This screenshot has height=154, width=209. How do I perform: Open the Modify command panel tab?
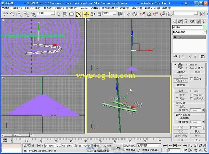pos(180,21)
